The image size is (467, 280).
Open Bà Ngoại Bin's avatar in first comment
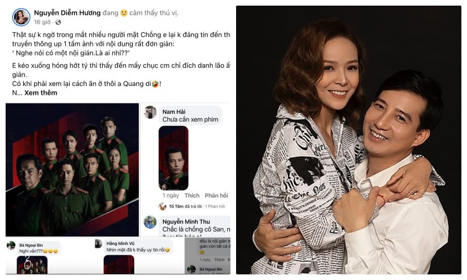[11, 245]
